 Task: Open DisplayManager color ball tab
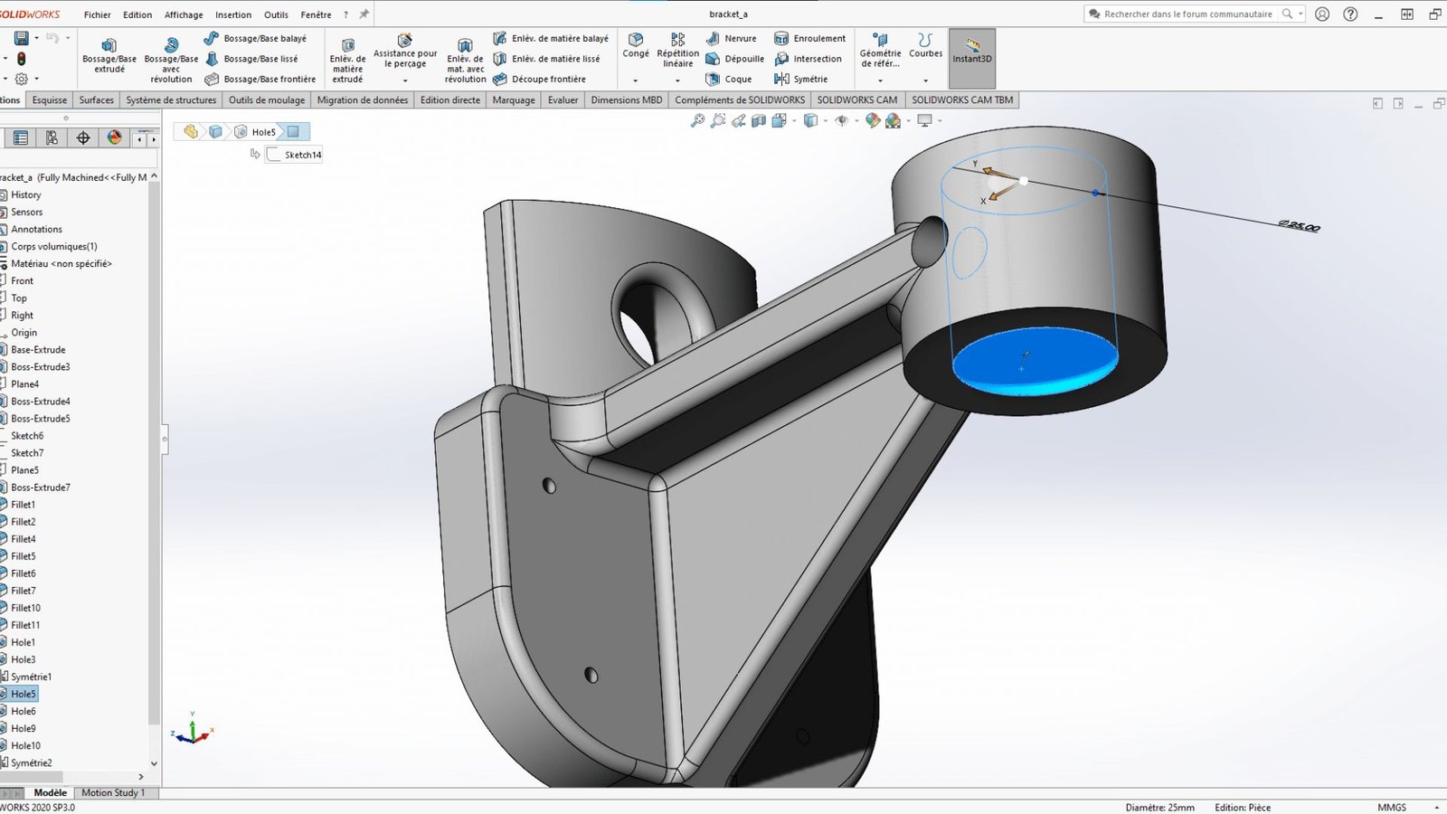coord(114,137)
